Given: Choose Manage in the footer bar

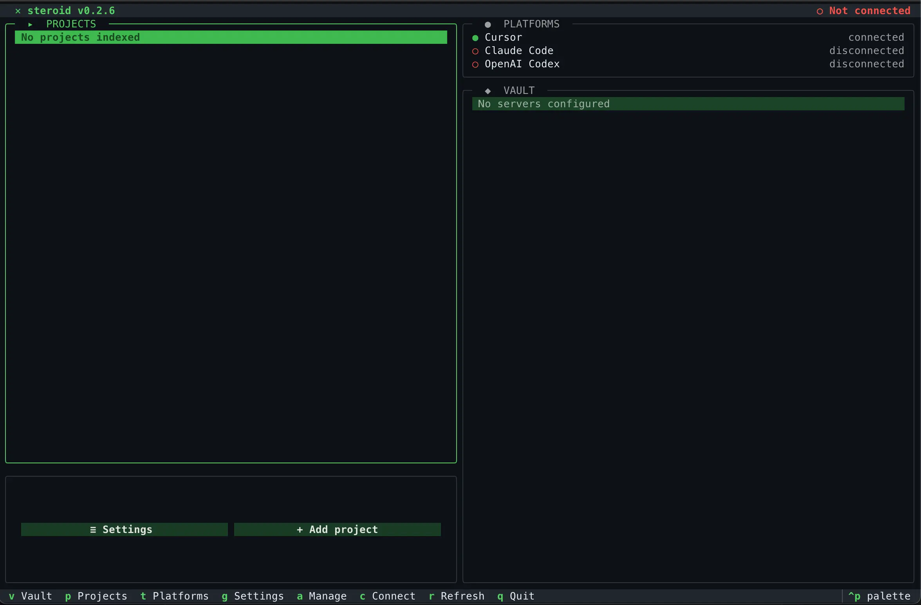Looking at the screenshot, I should coord(322,596).
